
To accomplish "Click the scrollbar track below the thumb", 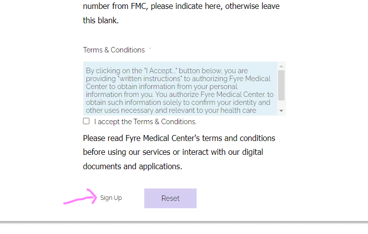I will [x=281, y=104].
